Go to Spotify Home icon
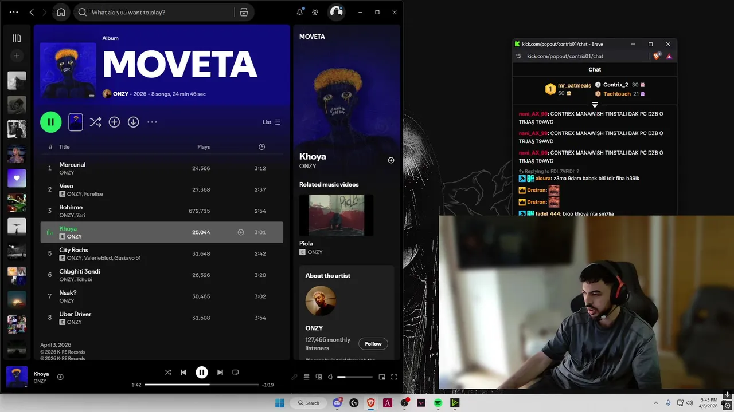Viewport: 734px width, 412px height. (x=61, y=12)
